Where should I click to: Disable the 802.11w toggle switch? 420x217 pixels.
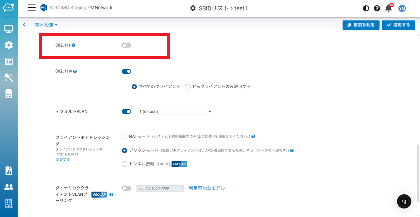point(126,71)
